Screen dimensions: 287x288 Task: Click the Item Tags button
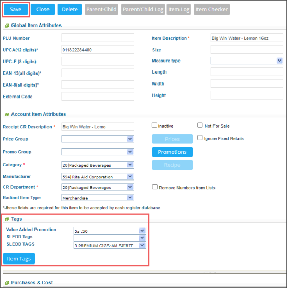(x=19, y=259)
